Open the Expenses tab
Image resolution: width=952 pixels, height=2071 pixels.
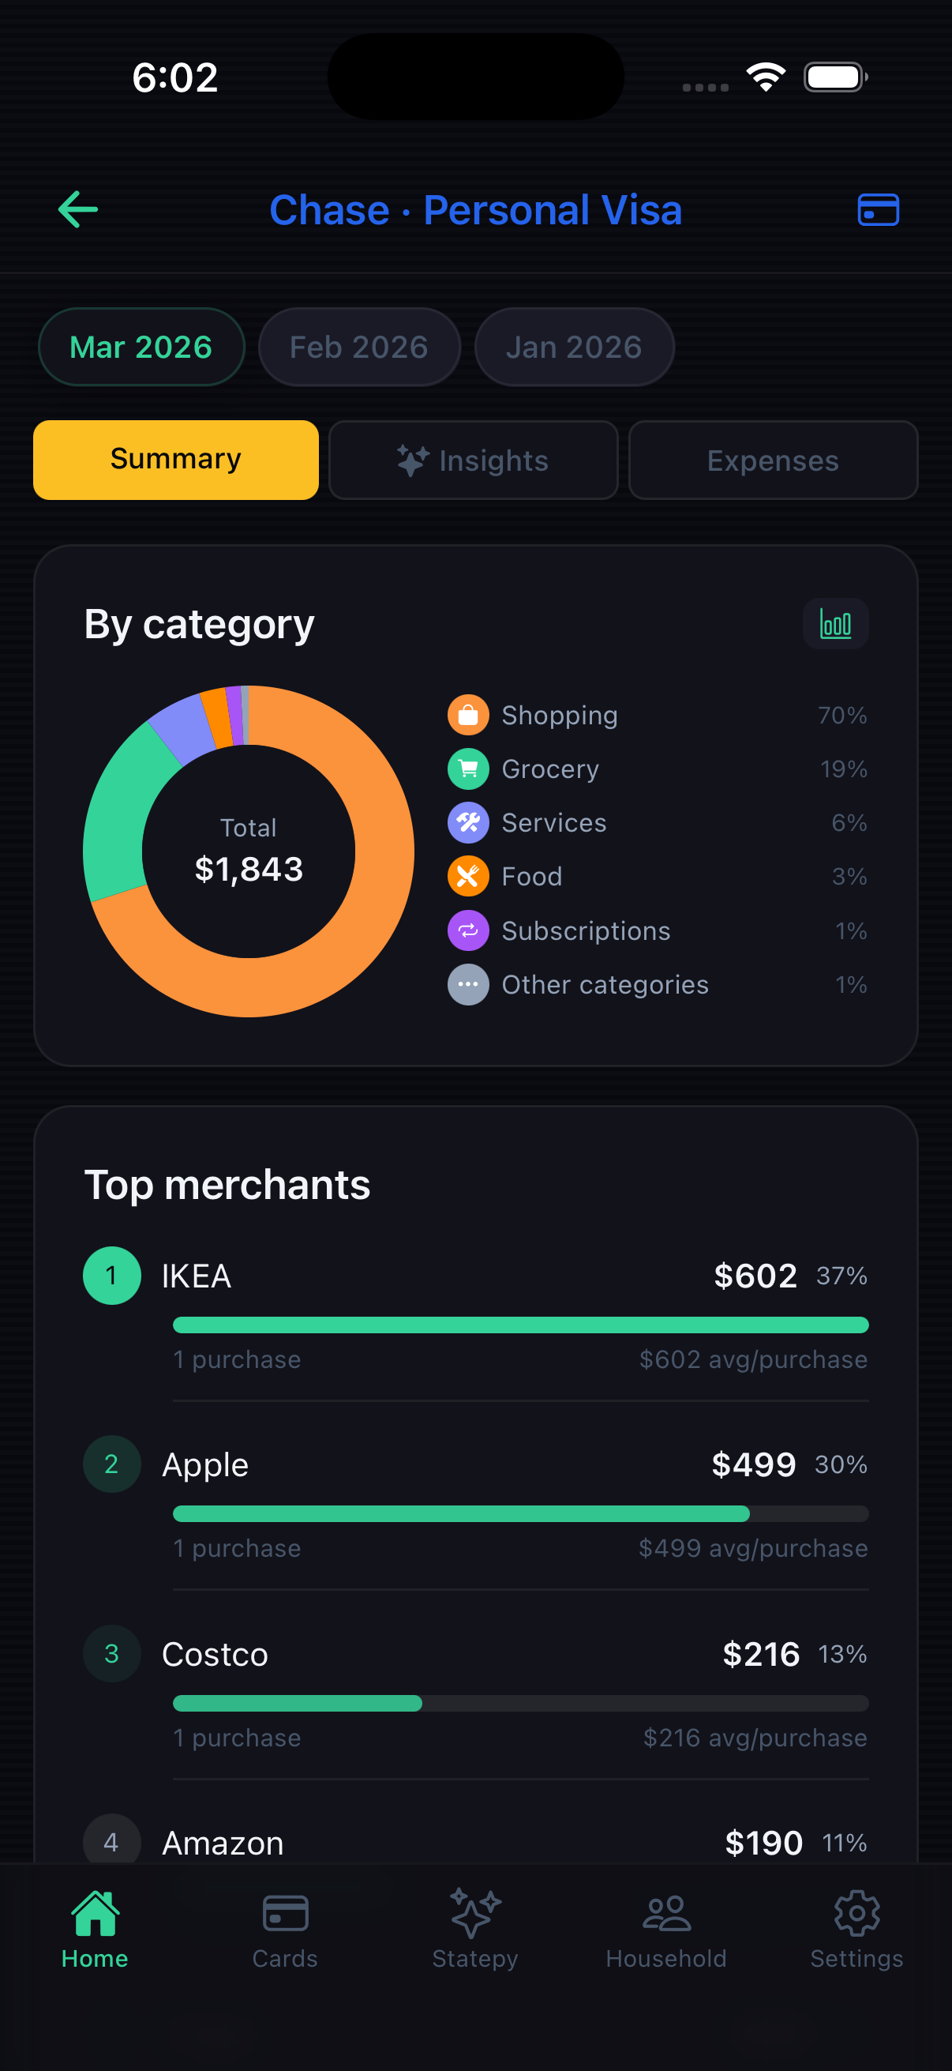(773, 460)
